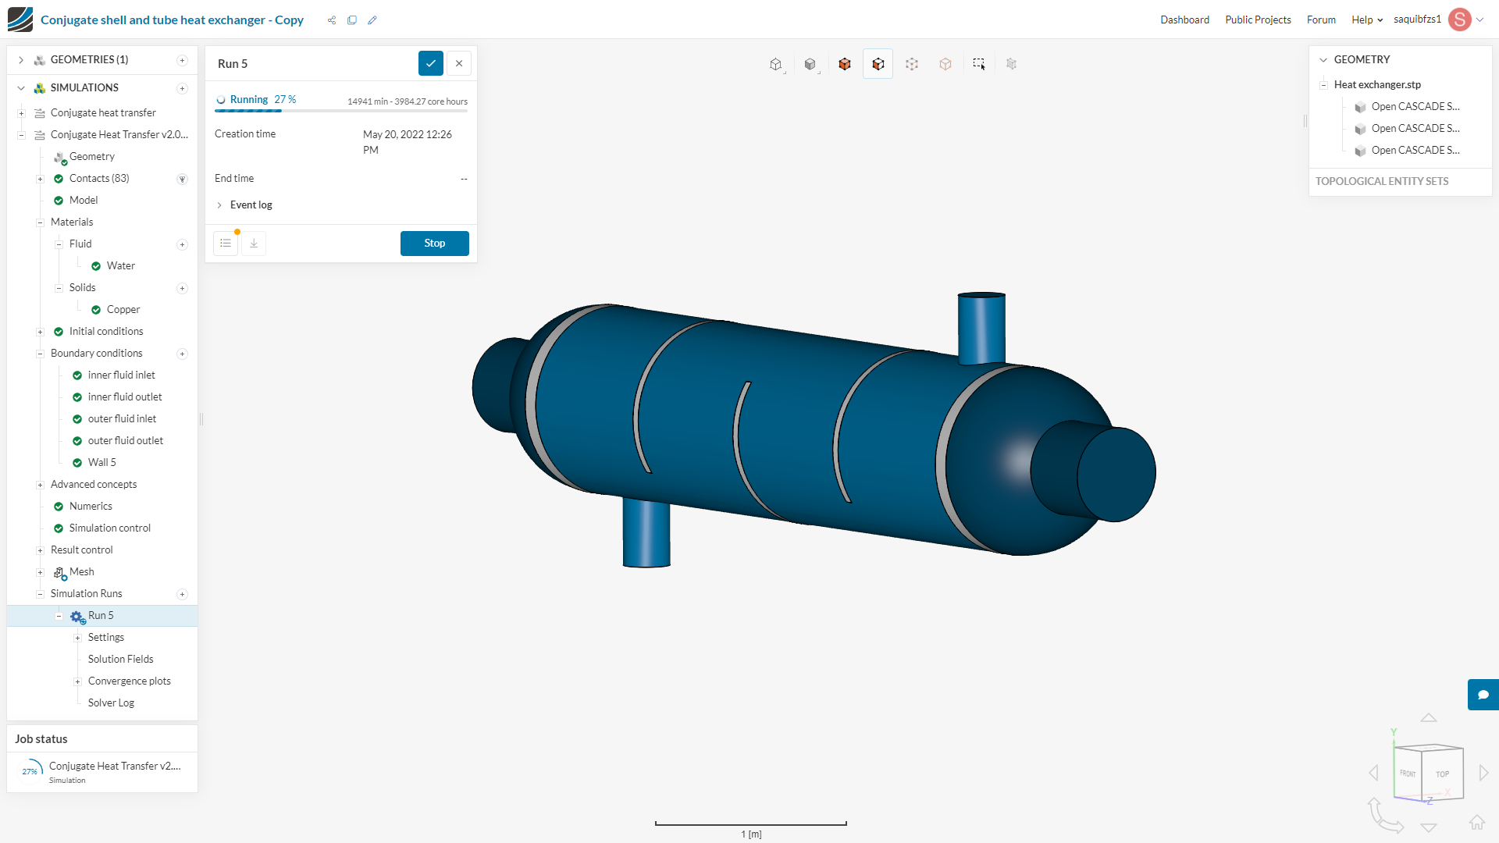This screenshot has width=1499, height=843.
Task: Activate the box selection tool
Action: click(x=978, y=64)
